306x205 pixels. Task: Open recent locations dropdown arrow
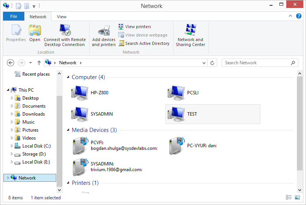(x=31, y=63)
